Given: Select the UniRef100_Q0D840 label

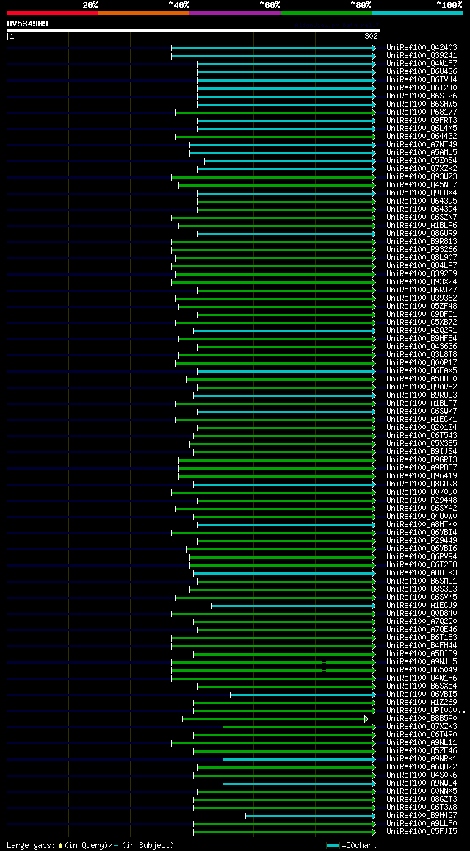Looking at the screenshot, I should [x=422, y=614].
